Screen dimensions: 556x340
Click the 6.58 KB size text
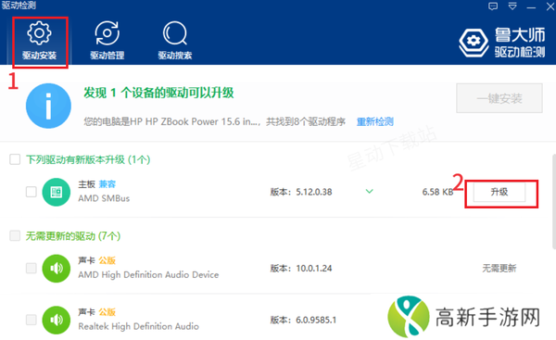437,192
